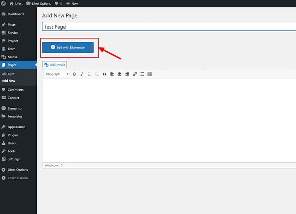
Task: Click the Add Media button
Action: (54, 64)
